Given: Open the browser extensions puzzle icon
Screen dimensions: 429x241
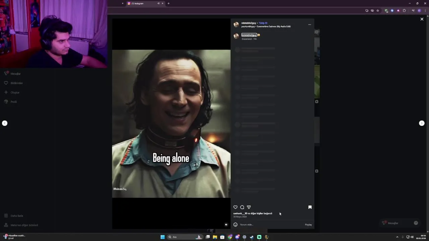Looking at the screenshot, I should 404,10.
